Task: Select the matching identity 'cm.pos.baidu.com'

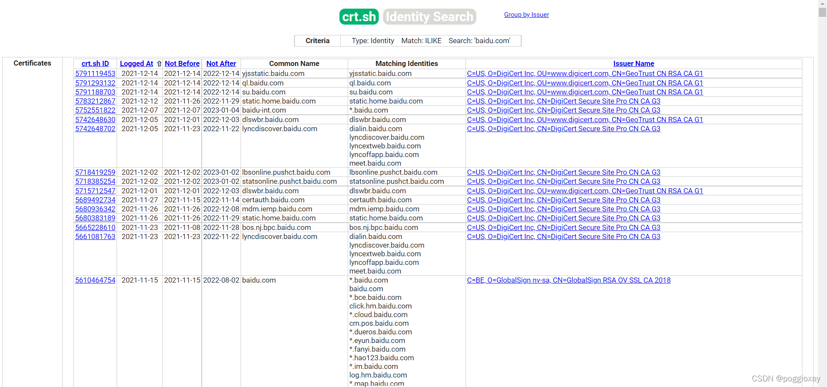Action: point(379,323)
